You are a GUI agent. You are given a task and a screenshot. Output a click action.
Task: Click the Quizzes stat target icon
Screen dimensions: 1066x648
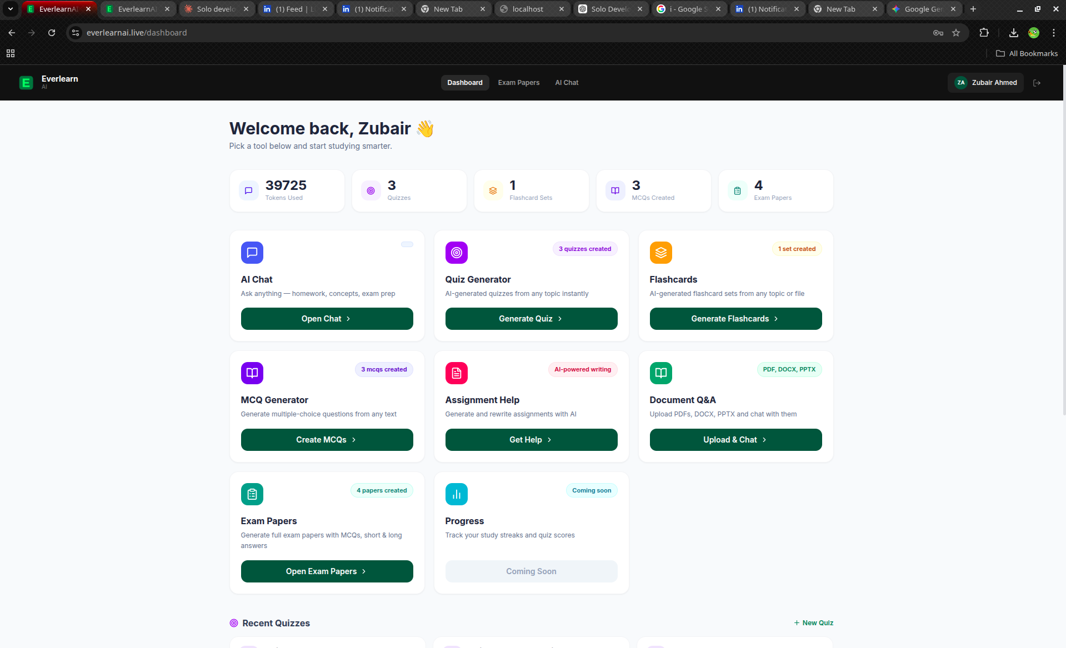tap(371, 190)
